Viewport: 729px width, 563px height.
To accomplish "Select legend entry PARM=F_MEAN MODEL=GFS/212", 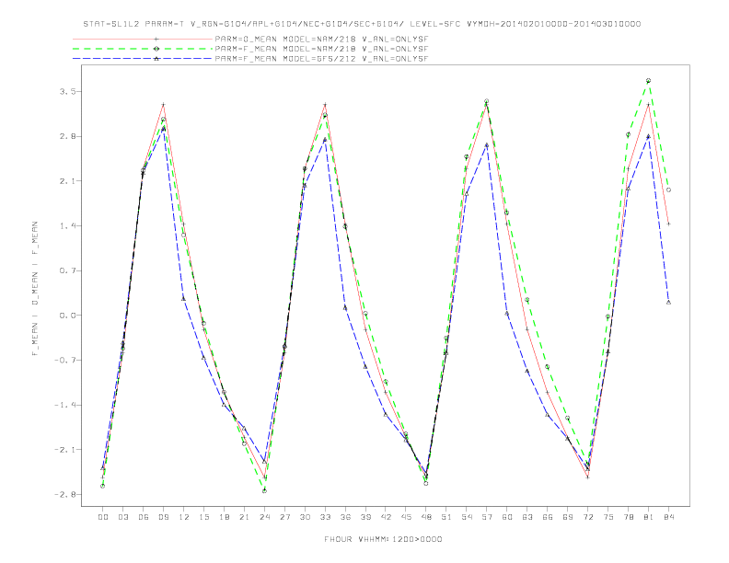I will point(321,59).
